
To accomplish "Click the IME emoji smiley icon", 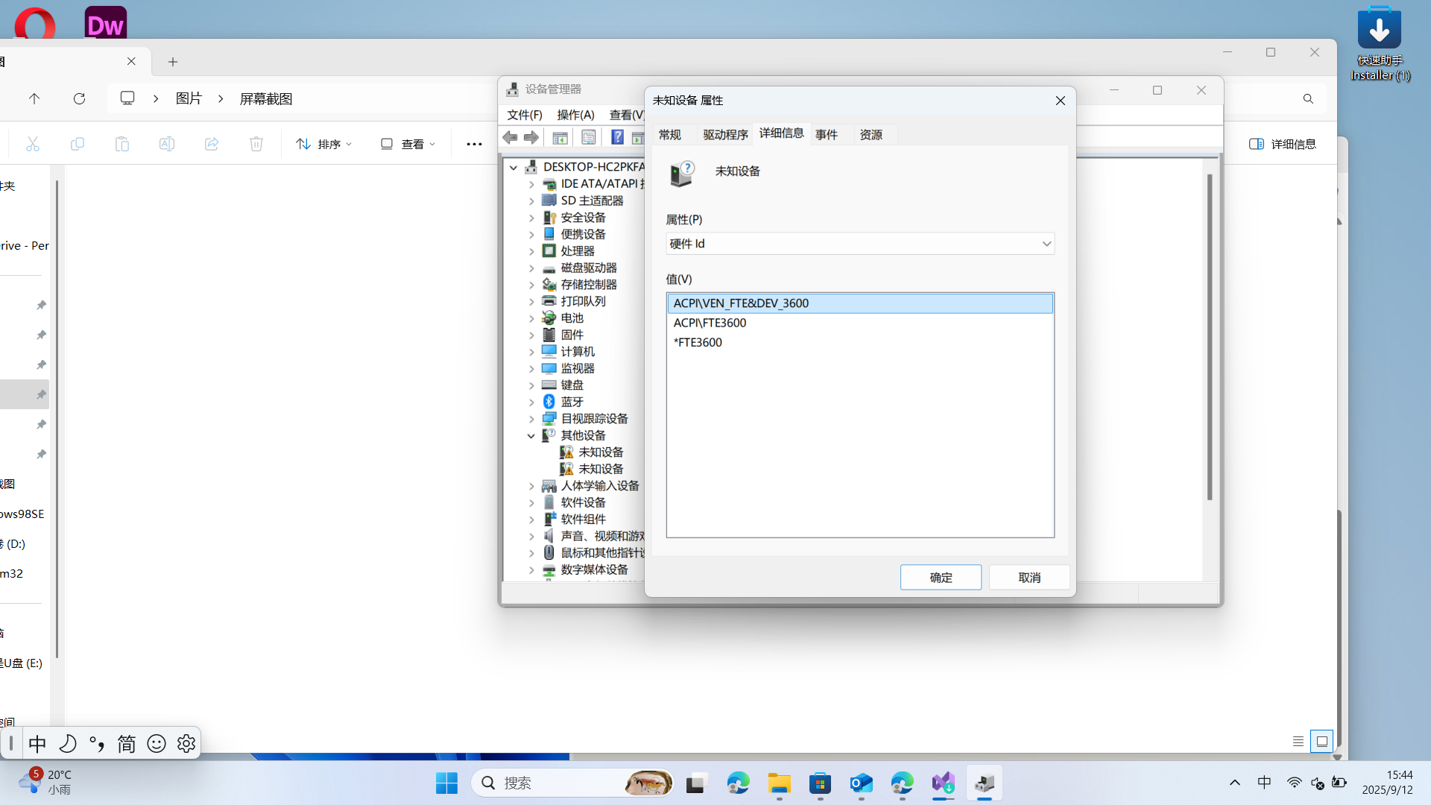I will point(157,743).
